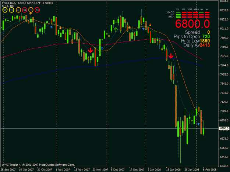Click the red EMA H4 signal bar
230x172 pixels.
point(207,17)
